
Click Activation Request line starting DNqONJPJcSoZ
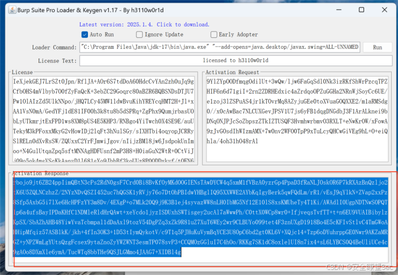point(297,121)
